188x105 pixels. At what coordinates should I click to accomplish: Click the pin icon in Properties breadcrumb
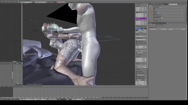pos(150,25)
